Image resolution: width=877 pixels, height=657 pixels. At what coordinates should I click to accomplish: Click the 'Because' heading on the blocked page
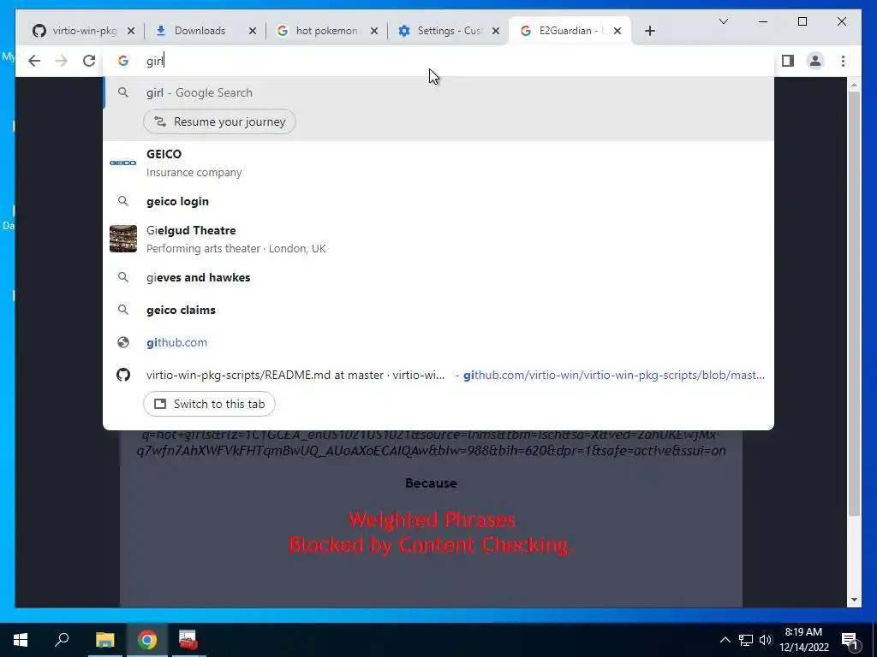pyautogui.click(x=432, y=483)
